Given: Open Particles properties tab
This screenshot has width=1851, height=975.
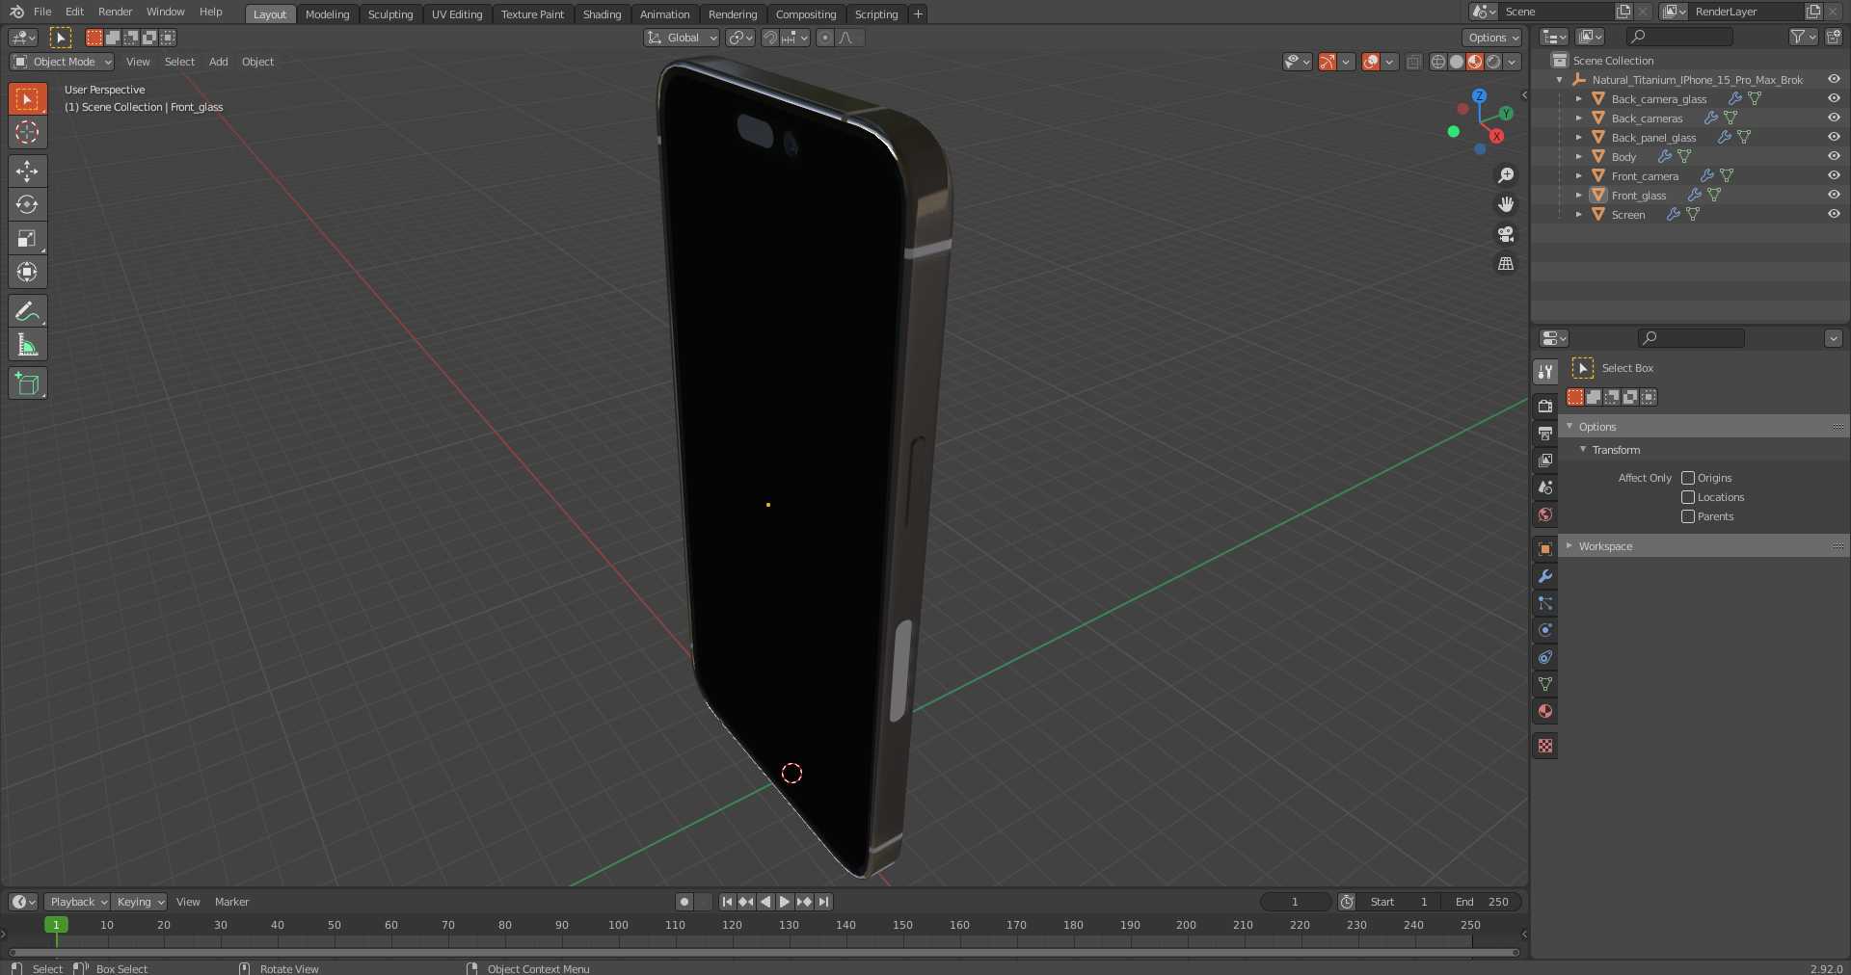Looking at the screenshot, I should [1545, 603].
